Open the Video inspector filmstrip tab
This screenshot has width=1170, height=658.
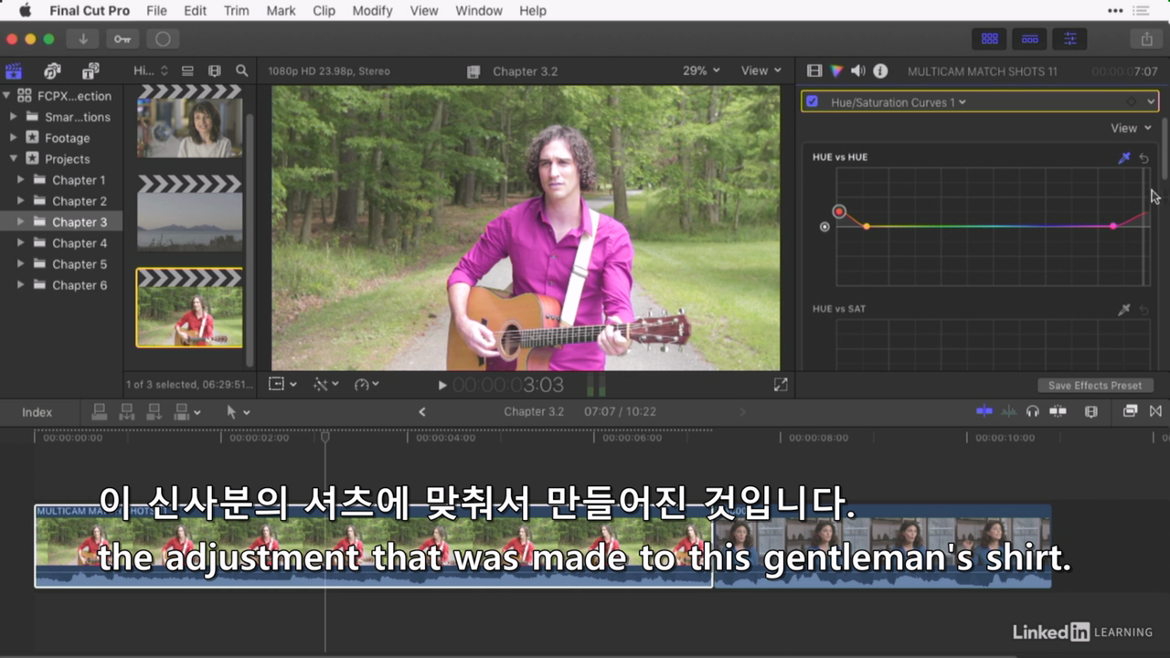(x=814, y=70)
